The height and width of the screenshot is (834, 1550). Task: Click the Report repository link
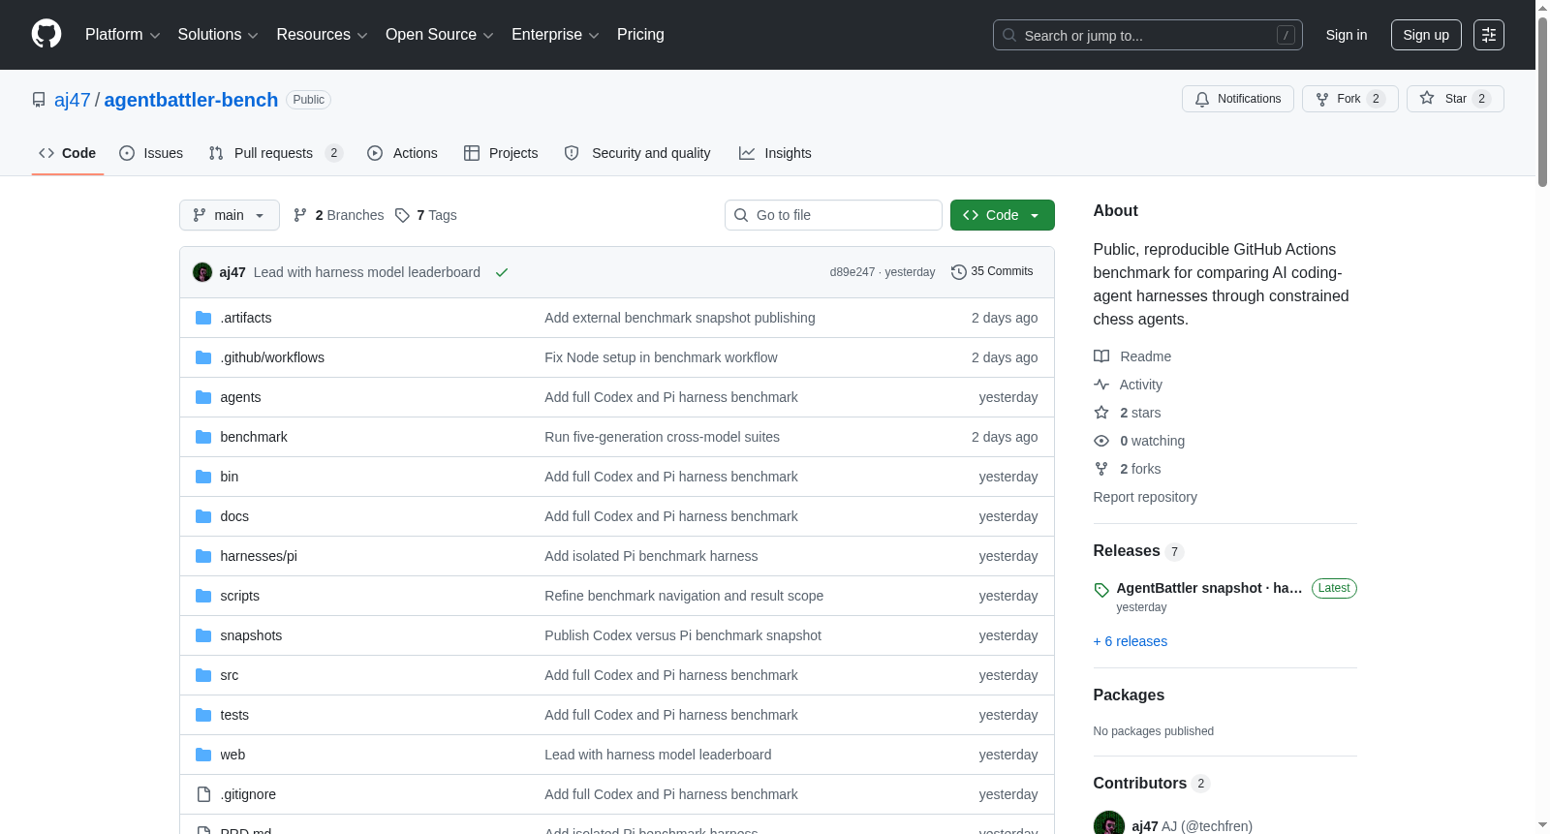(x=1145, y=497)
